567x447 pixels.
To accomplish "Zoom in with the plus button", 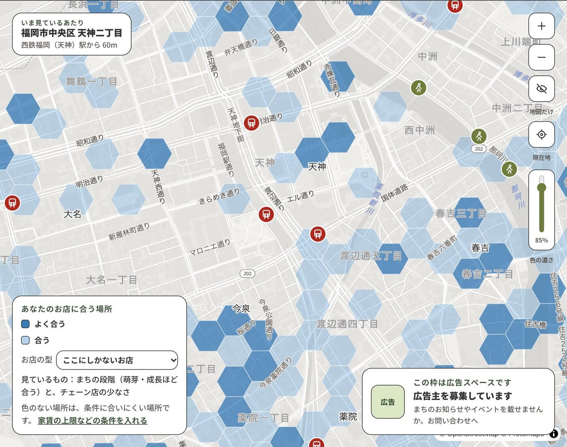I will pyautogui.click(x=541, y=26).
